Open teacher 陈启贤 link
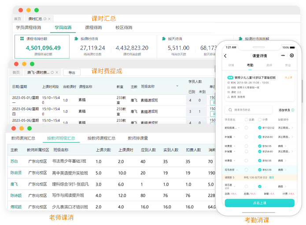This screenshot has width=306, height=225. [x=16, y=172]
